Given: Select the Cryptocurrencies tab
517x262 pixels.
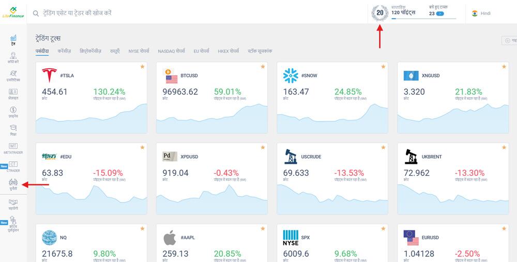Looking at the screenshot, I should pyautogui.click(x=90, y=51).
